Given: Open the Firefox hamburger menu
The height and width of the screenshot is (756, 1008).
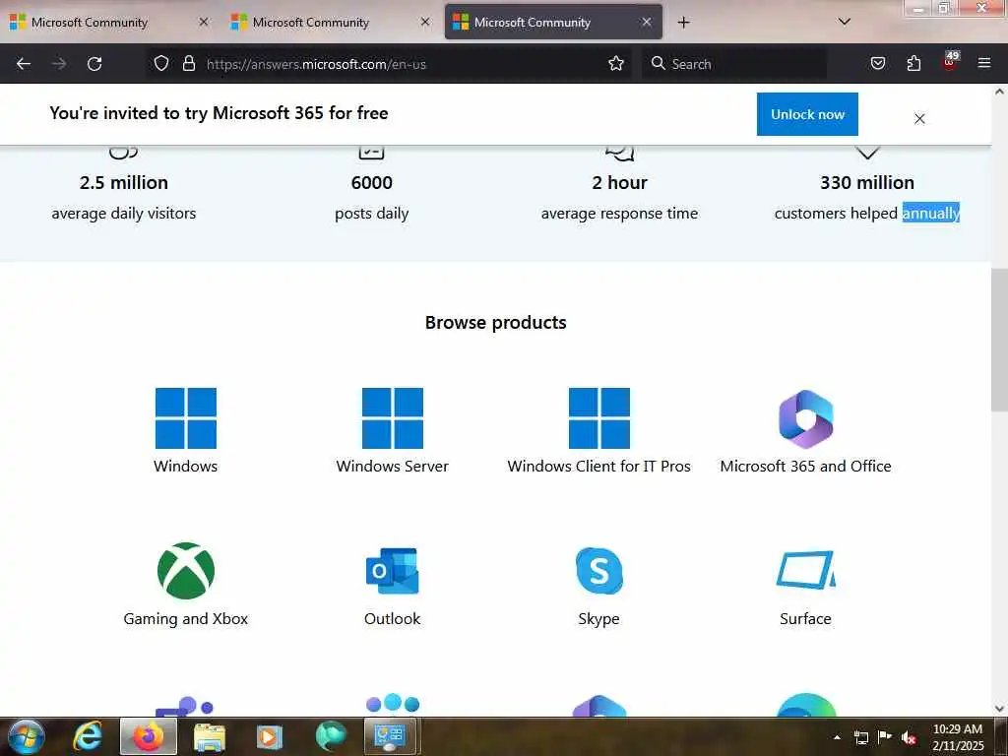Looking at the screenshot, I should tap(983, 63).
